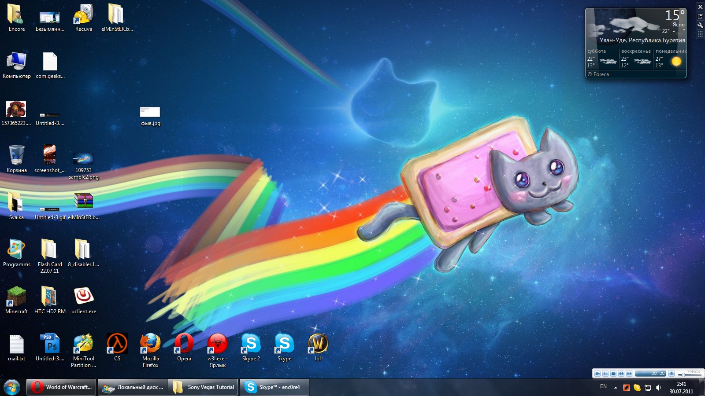Open the Компьютер desktop icon
Image resolution: width=705 pixels, height=396 pixels.
[16, 65]
